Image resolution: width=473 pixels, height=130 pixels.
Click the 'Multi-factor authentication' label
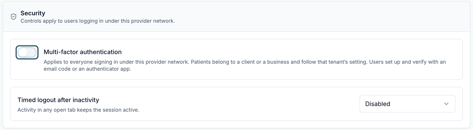tap(82, 52)
